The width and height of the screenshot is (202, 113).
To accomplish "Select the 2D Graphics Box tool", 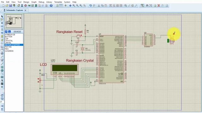I will (2, 67).
